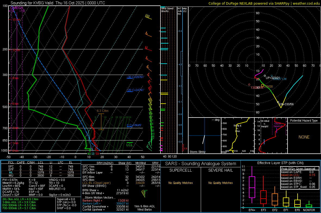The width and height of the screenshot is (321, 213).
Task: Click the 'MBURST = 0' value
Action: point(57,189)
